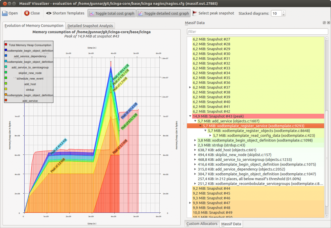Viewport: 331px width, 228px height.
Task: Expand xodtemplate_read_config_data node
Action: pyautogui.click(x=210, y=136)
